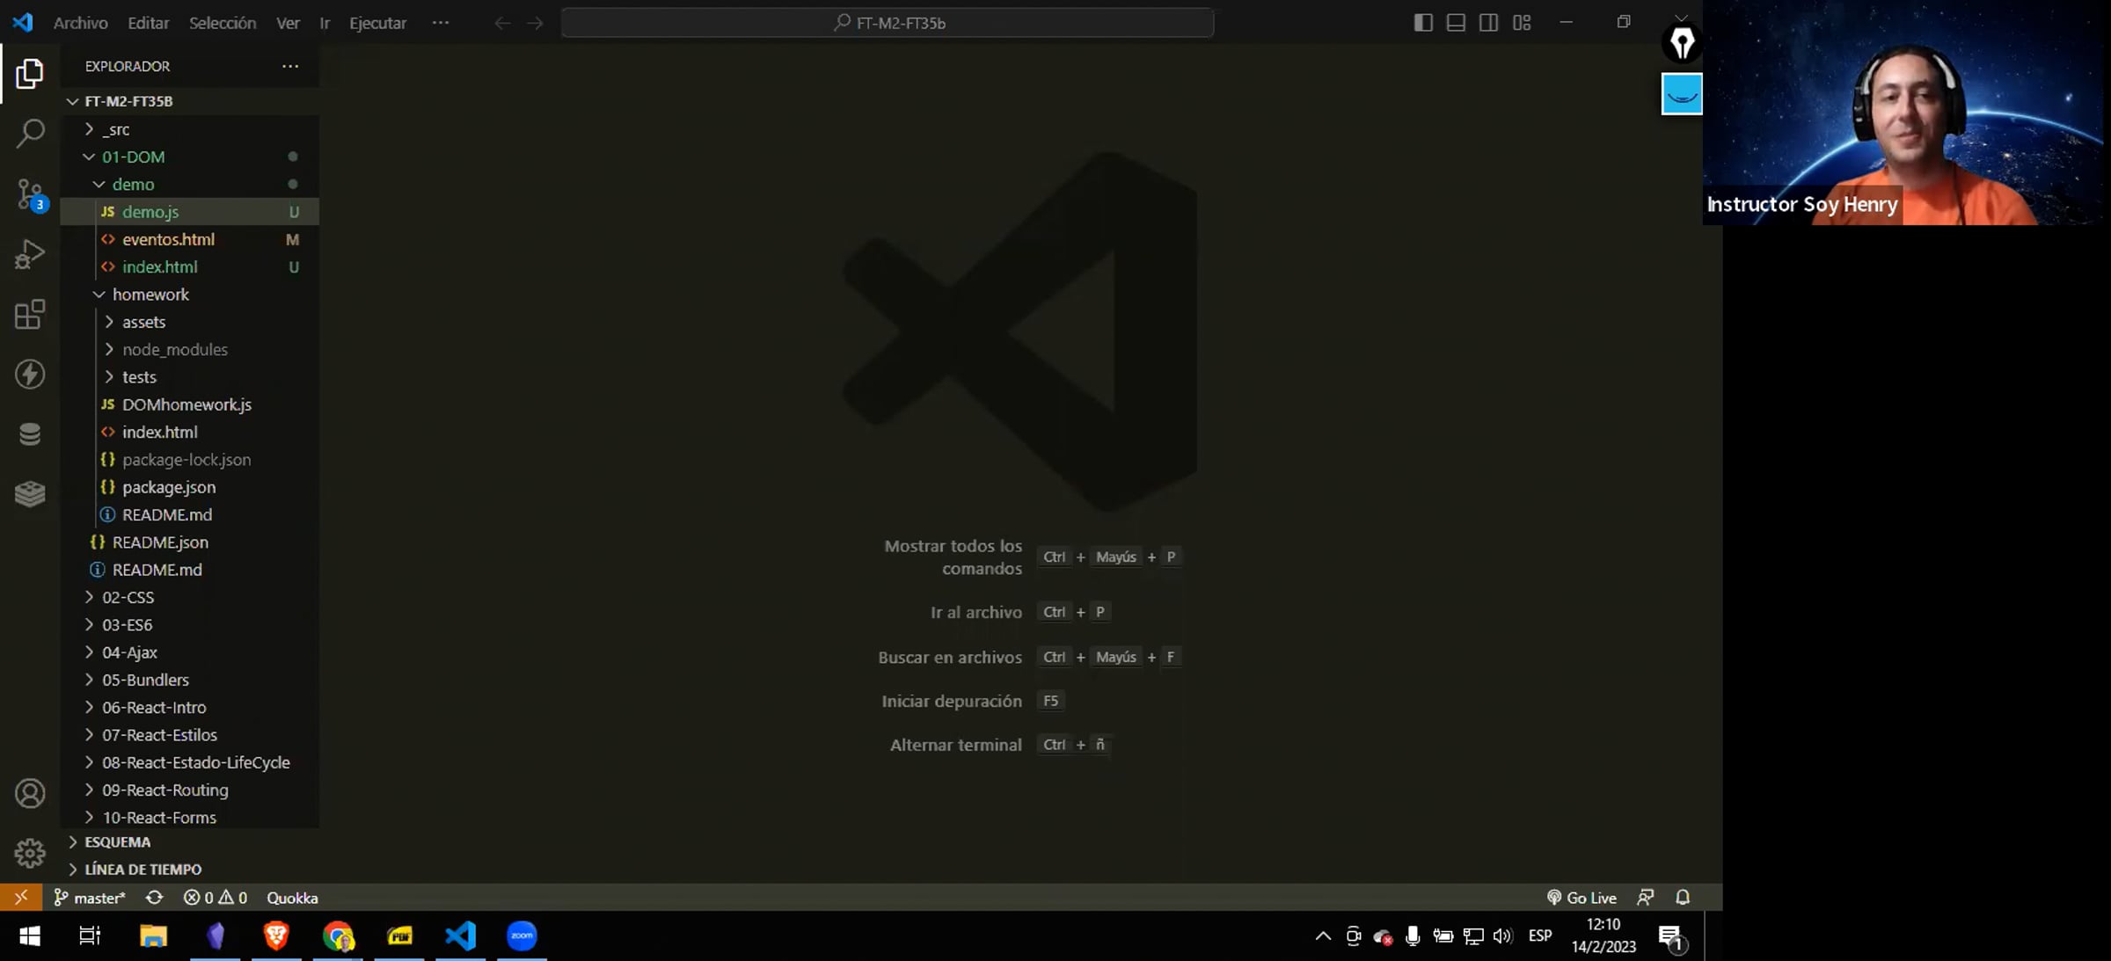This screenshot has height=961, width=2111.
Task: Toggle the primary sidebar layout button
Action: click(1422, 23)
